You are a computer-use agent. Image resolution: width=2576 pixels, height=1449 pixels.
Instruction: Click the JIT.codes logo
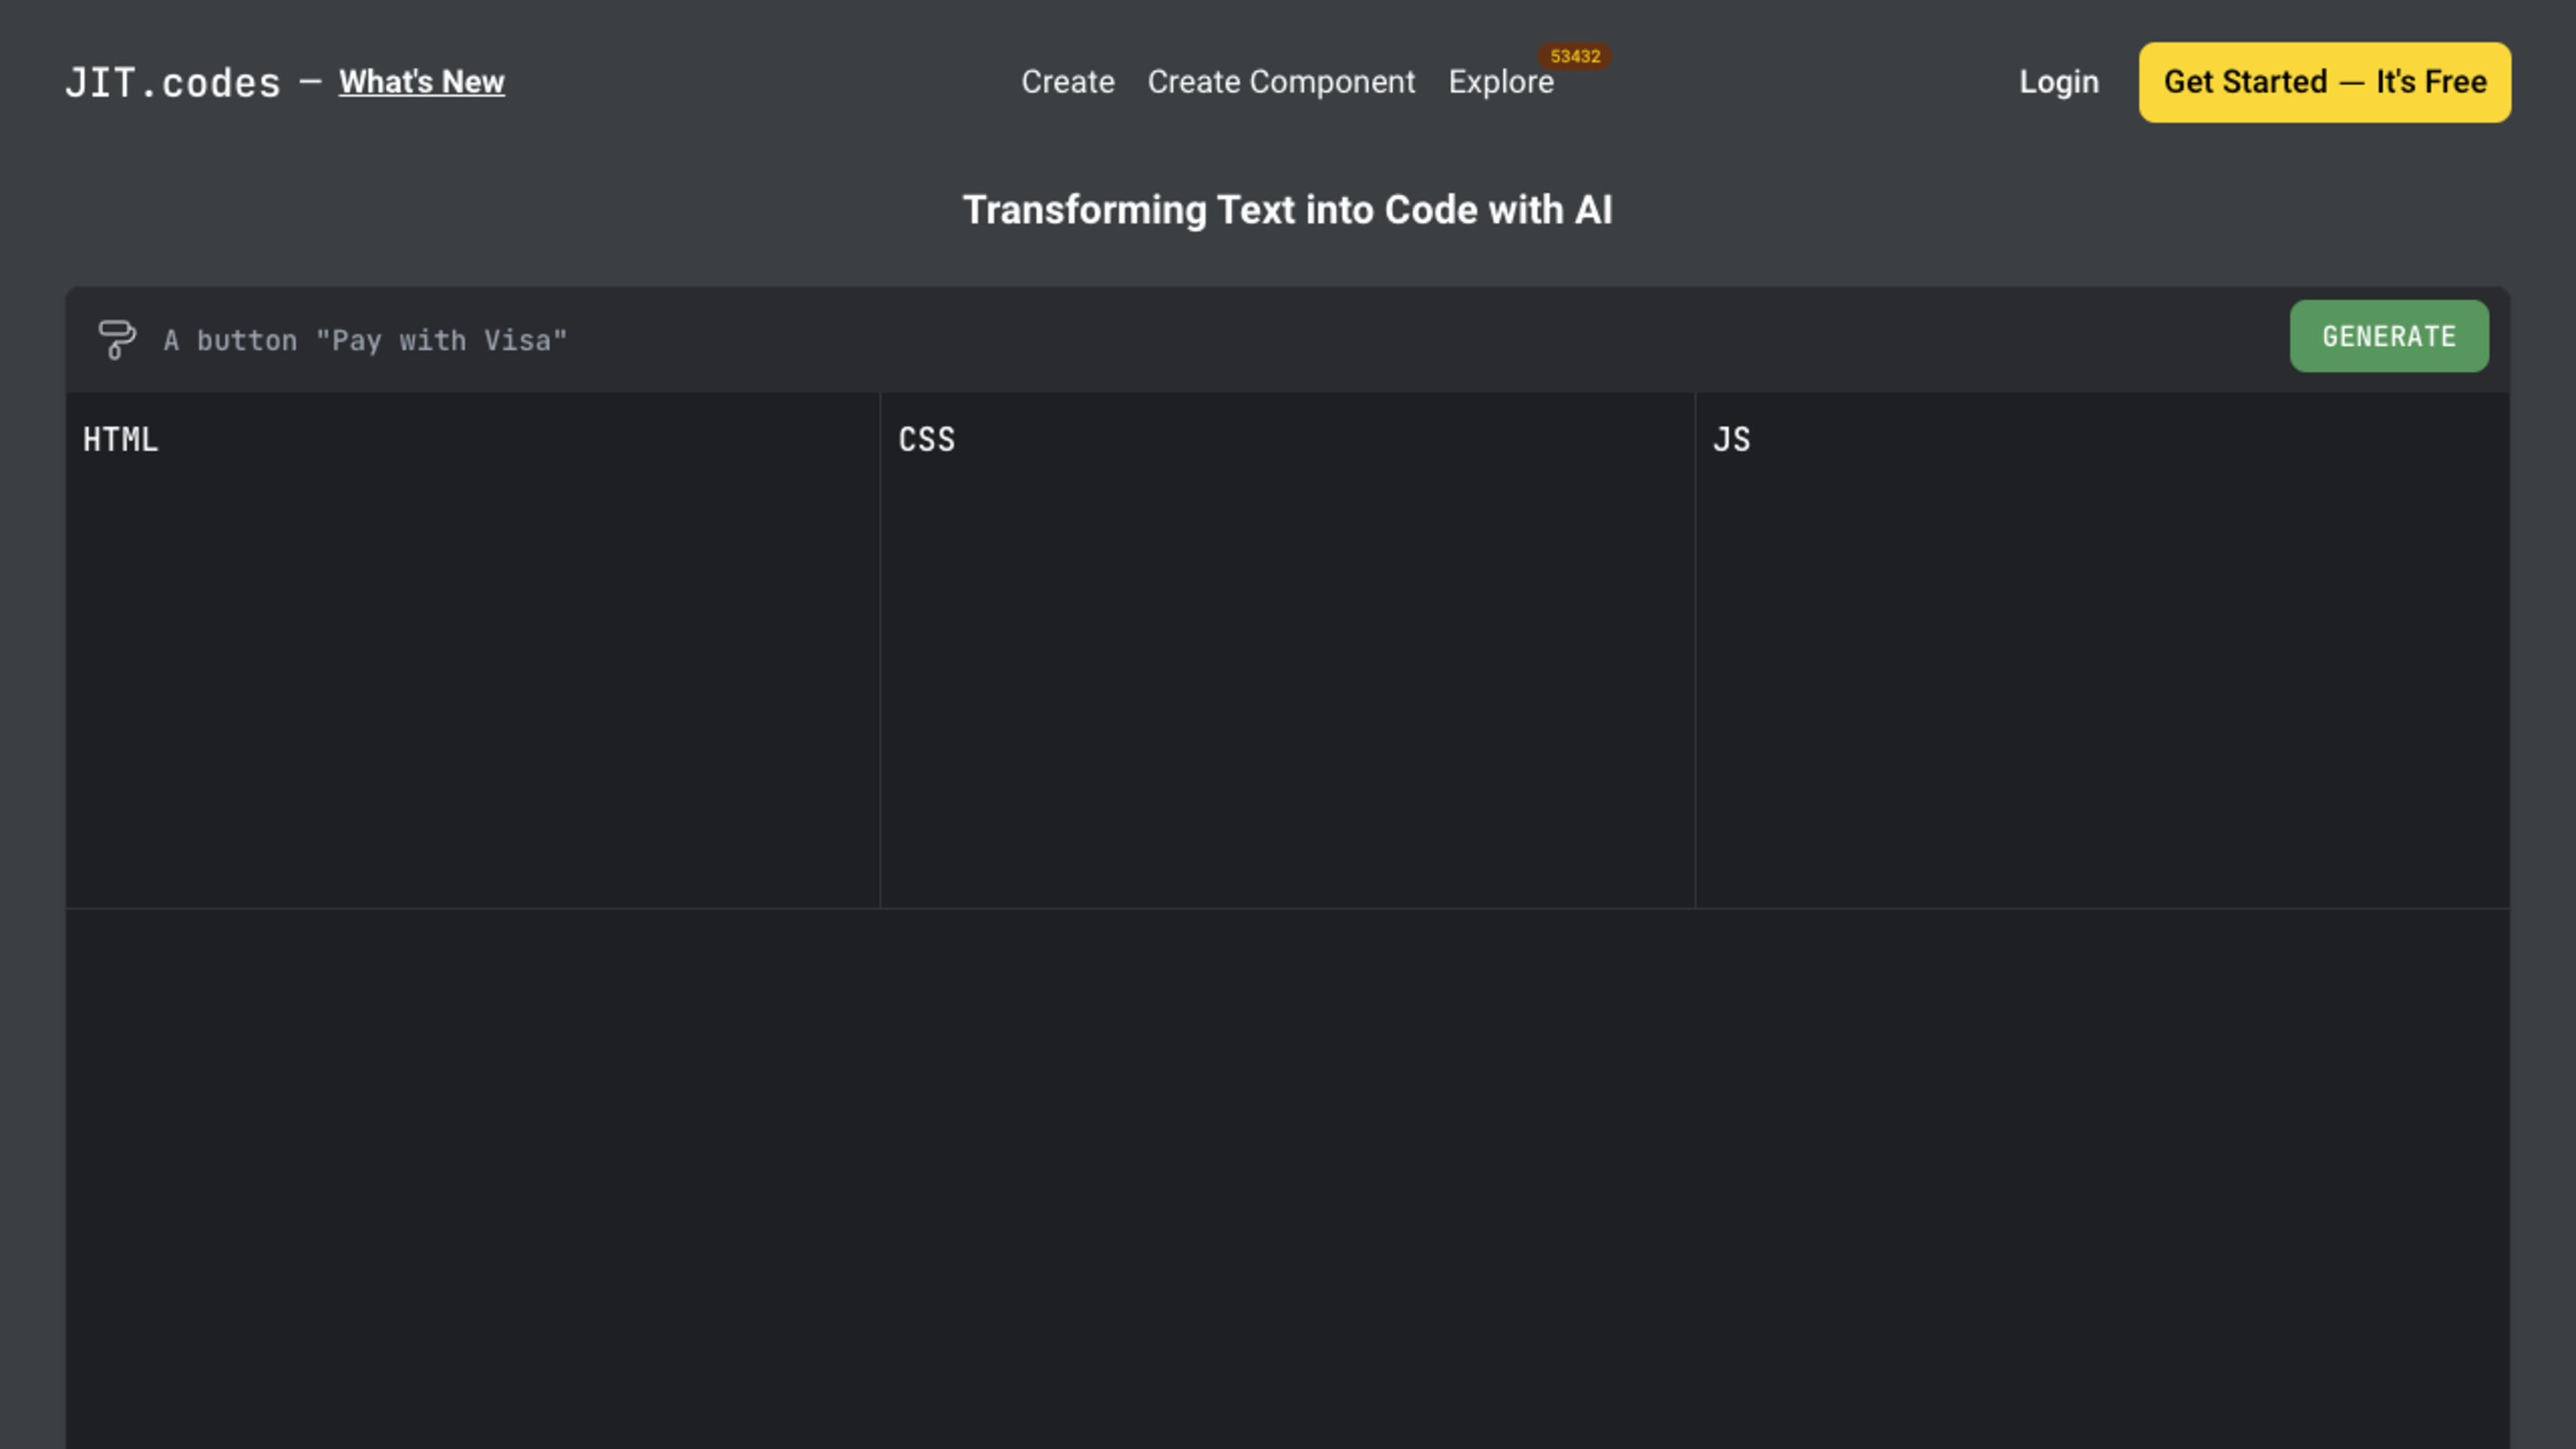[172, 83]
